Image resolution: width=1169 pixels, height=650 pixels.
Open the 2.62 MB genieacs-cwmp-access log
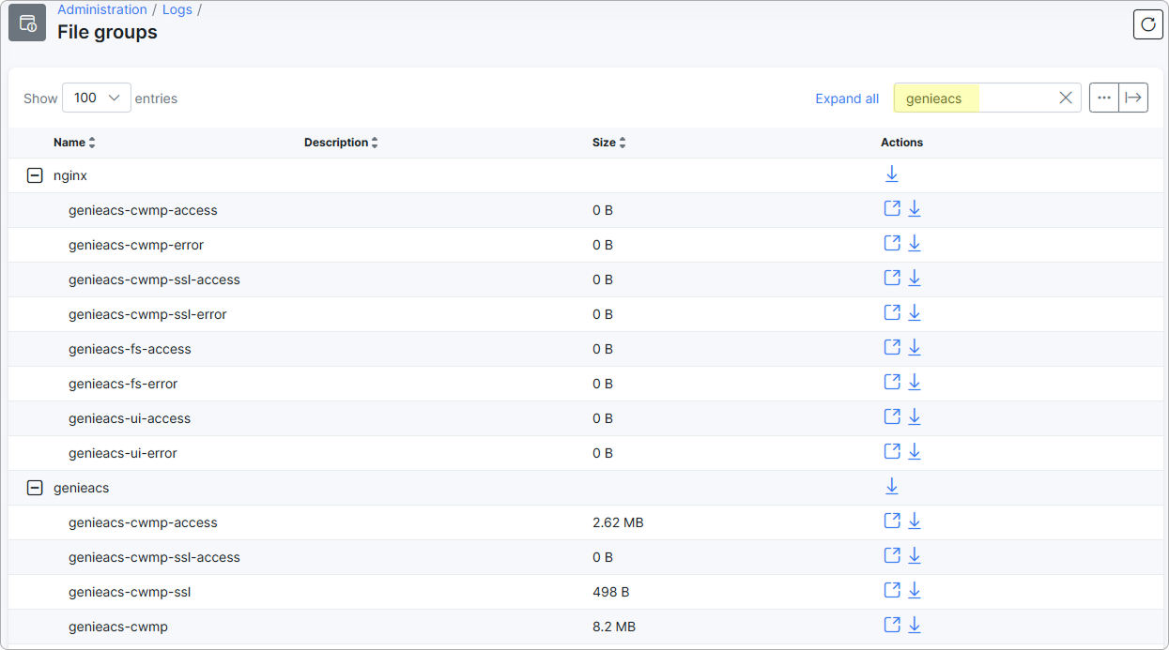[892, 522]
